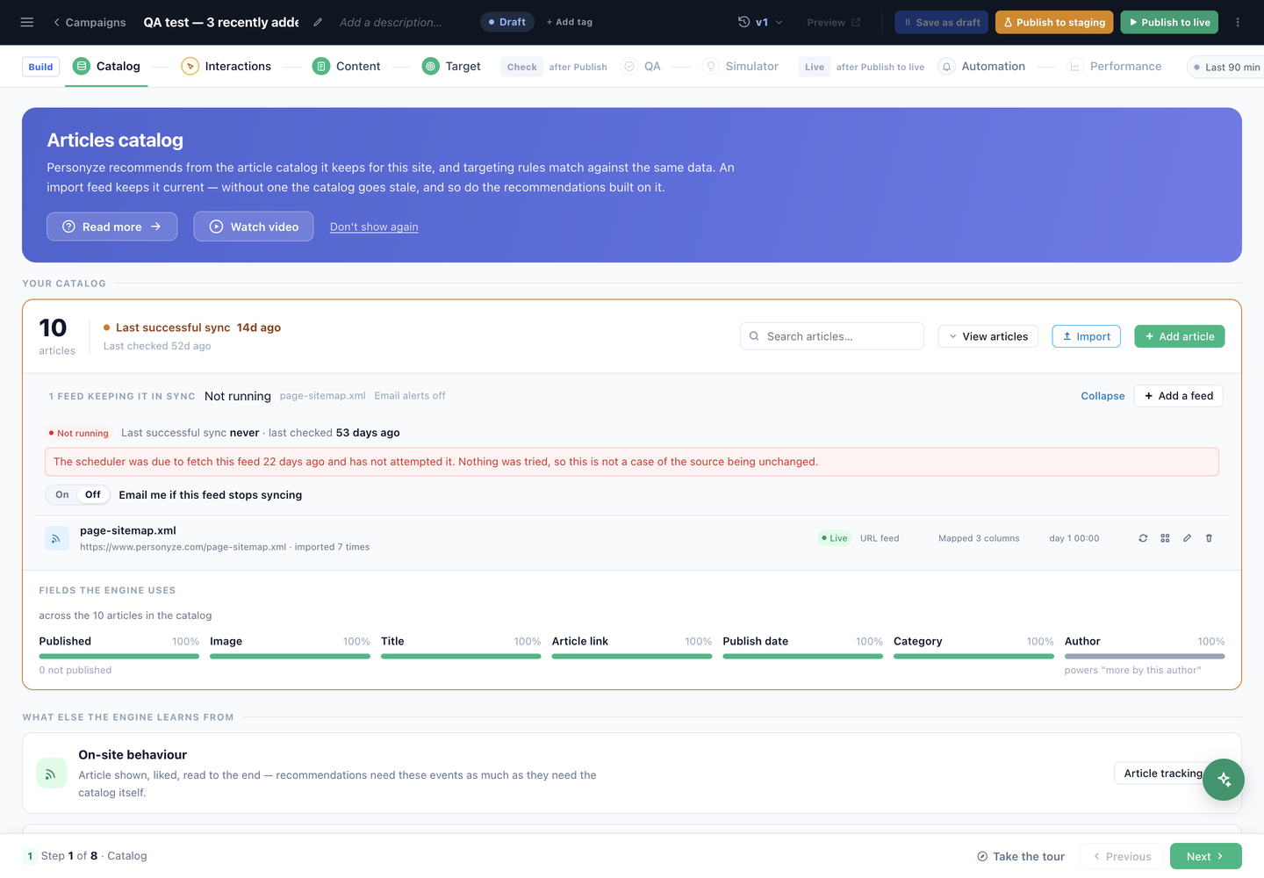Click the Performance chart icon
The width and height of the screenshot is (1264, 878).
[1075, 67]
